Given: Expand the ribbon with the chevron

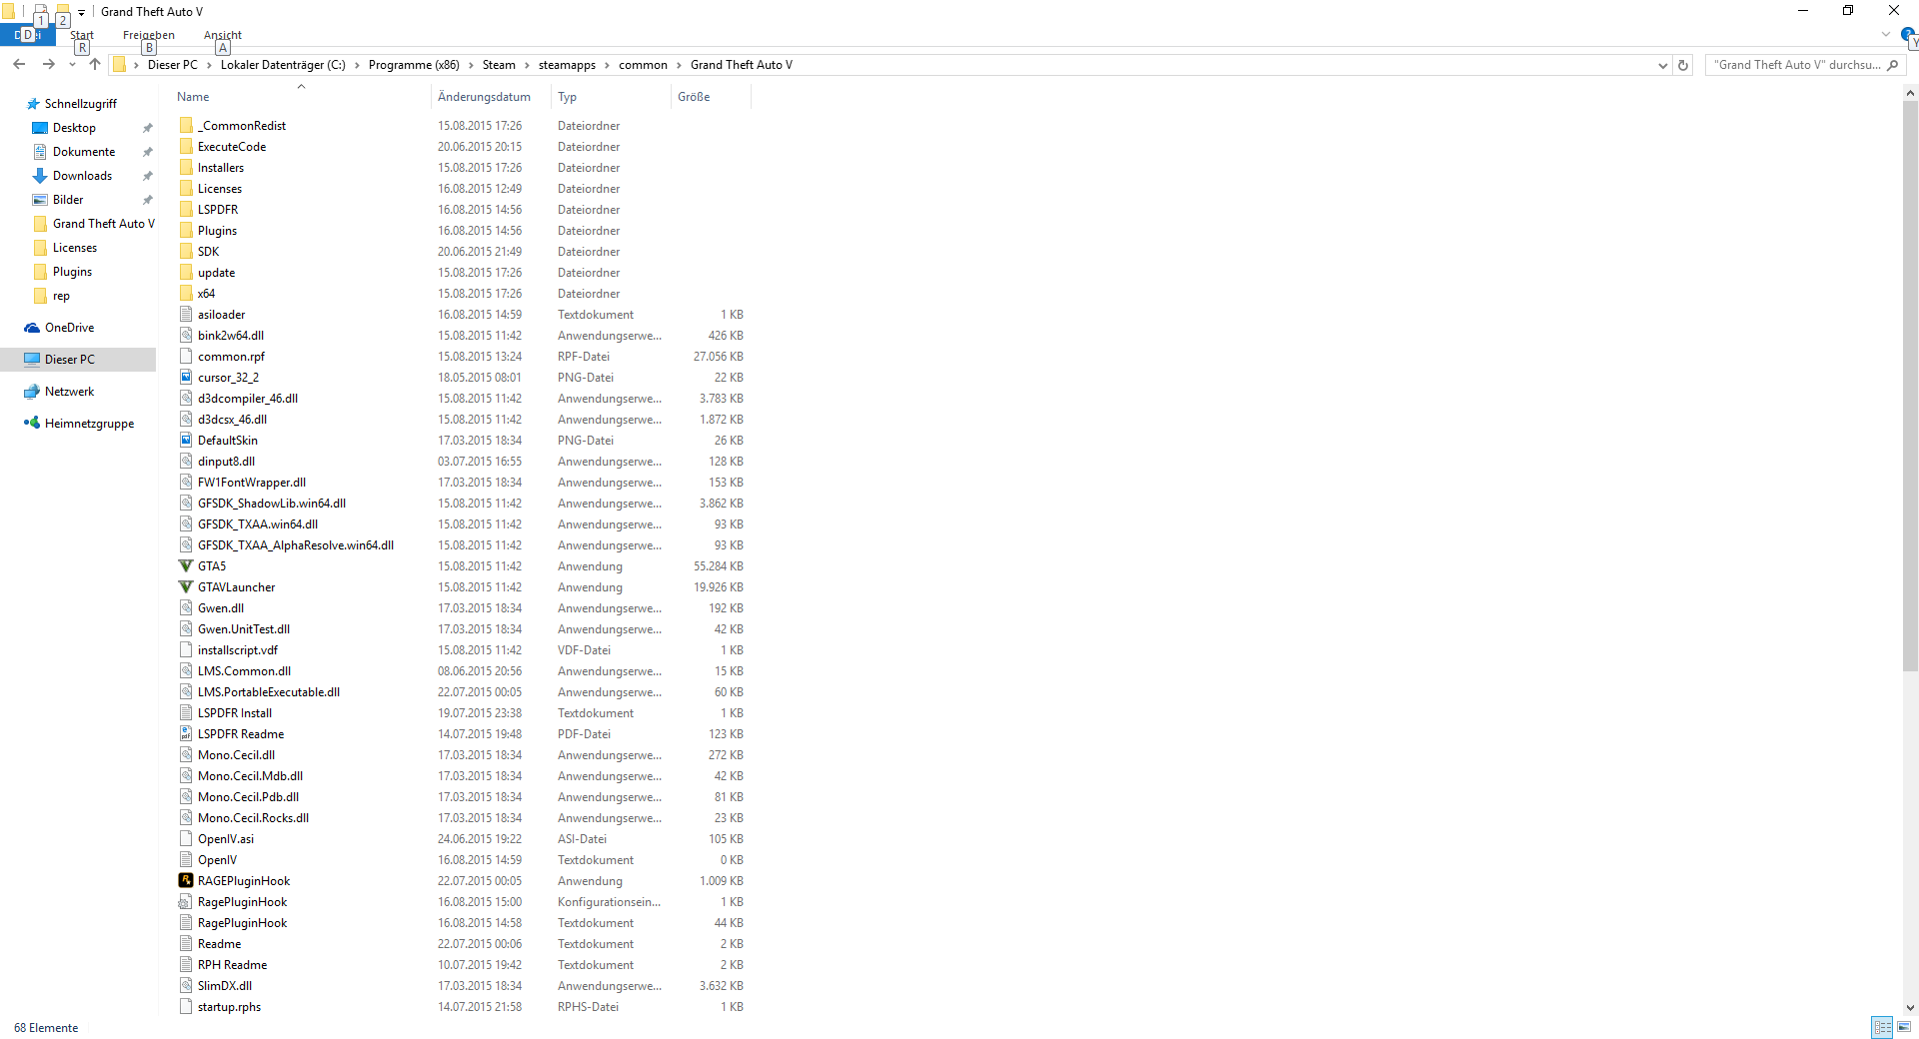Looking at the screenshot, I should 1886,34.
